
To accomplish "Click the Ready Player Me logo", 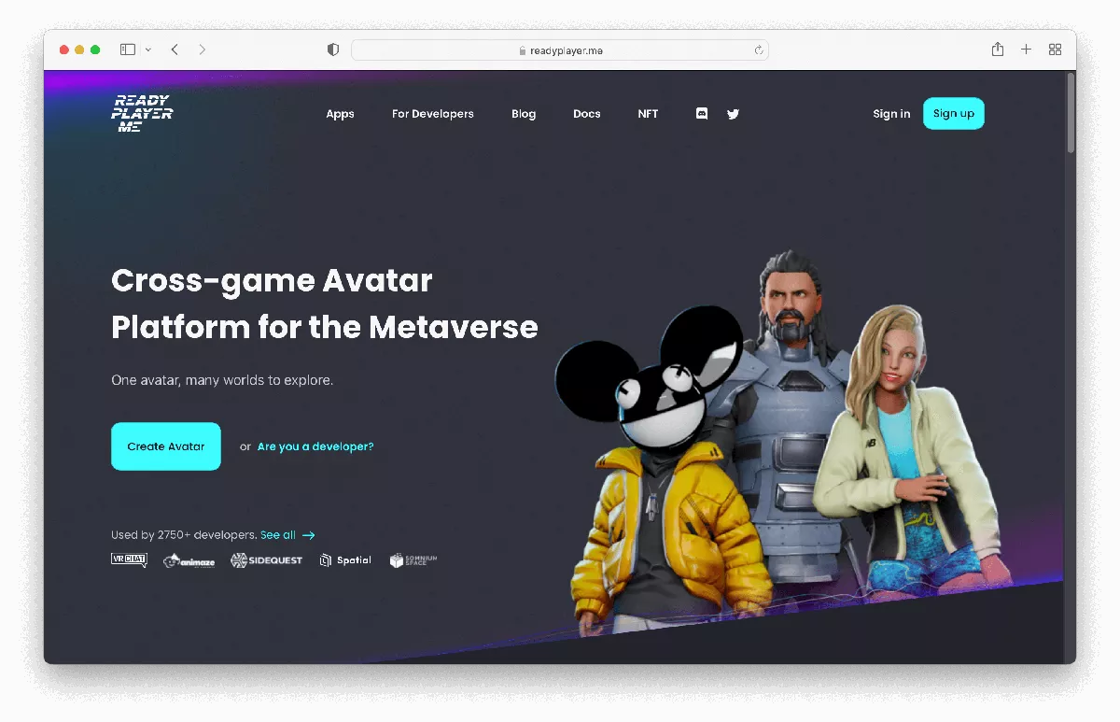I will tap(142, 113).
